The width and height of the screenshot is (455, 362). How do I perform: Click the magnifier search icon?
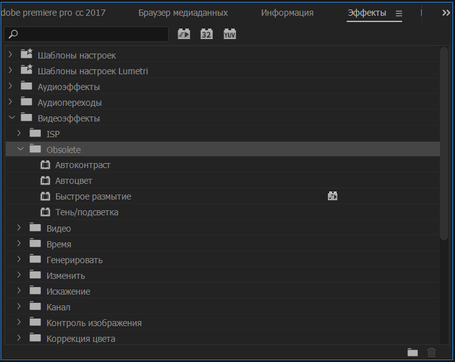(x=13, y=34)
